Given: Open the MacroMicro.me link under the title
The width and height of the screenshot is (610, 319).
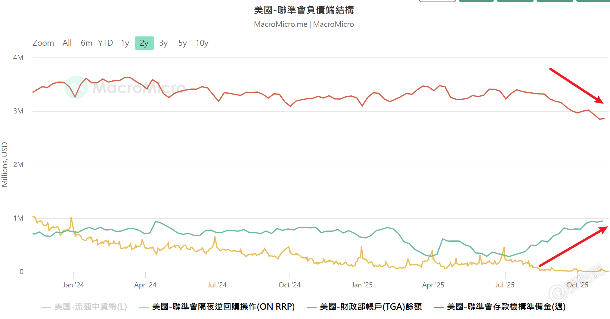Looking at the screenshot, I should click(280, 24).
